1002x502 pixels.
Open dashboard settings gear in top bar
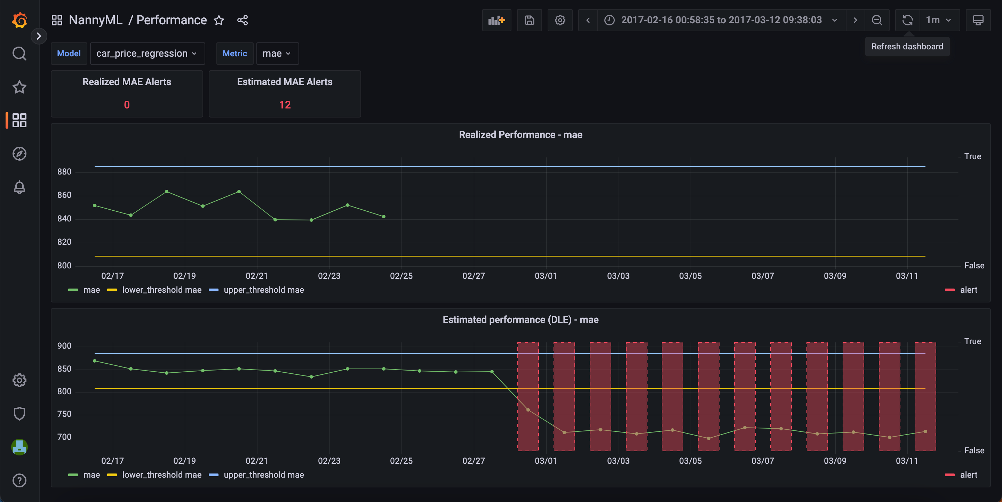click(560, 20)
